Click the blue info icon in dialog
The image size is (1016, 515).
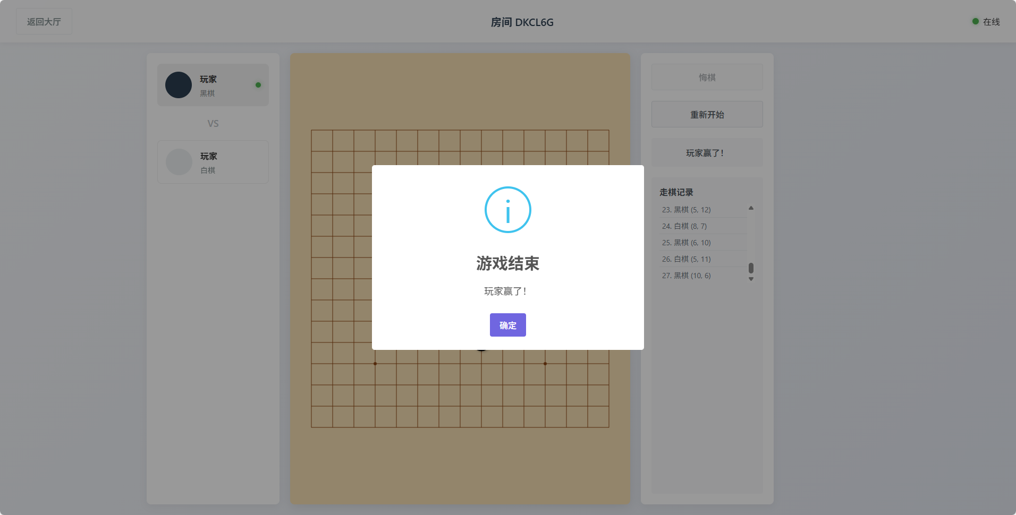pos(507,210)
